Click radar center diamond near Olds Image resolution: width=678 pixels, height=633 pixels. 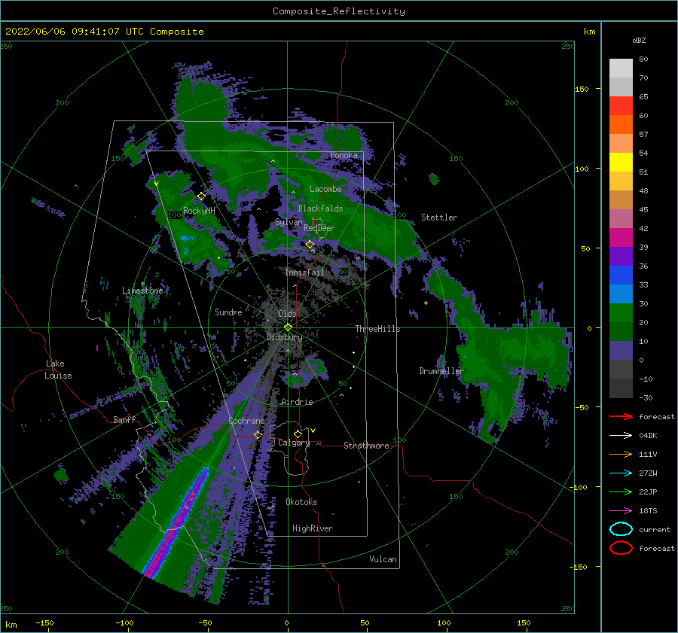coord(288,327)
